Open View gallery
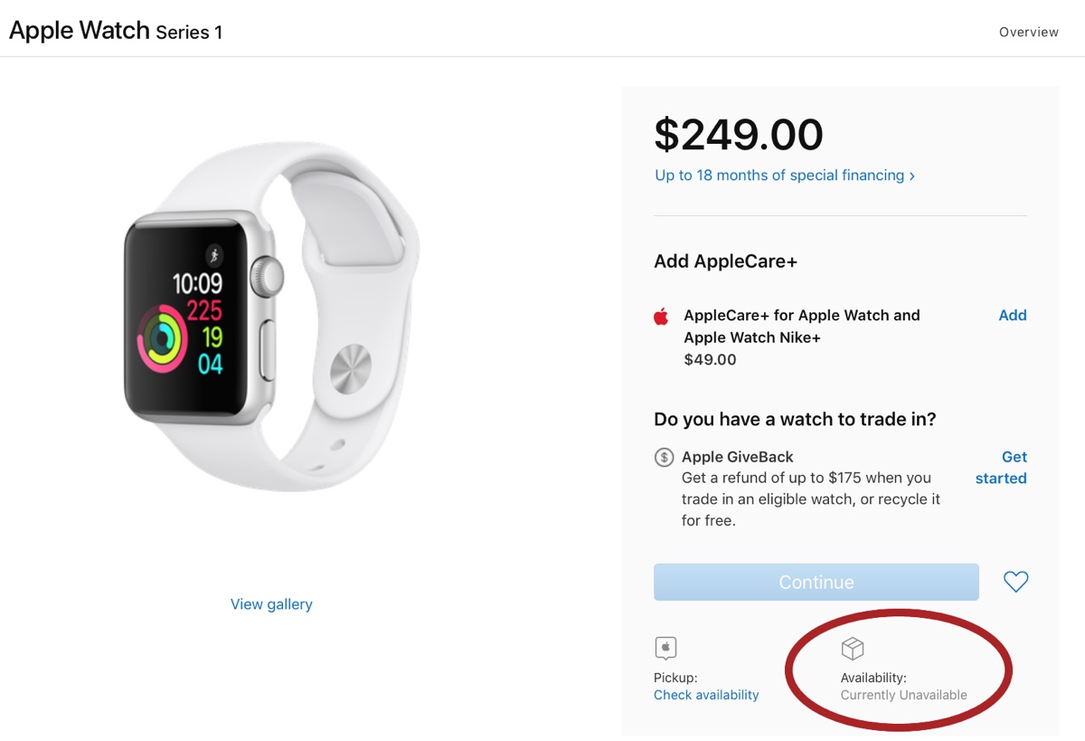1085x741 pixels. click(271, 603)
